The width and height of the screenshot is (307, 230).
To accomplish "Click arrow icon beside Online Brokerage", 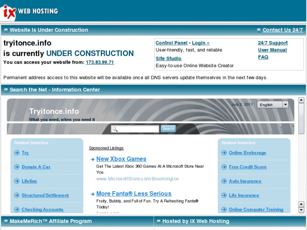I will click(224, 153).
